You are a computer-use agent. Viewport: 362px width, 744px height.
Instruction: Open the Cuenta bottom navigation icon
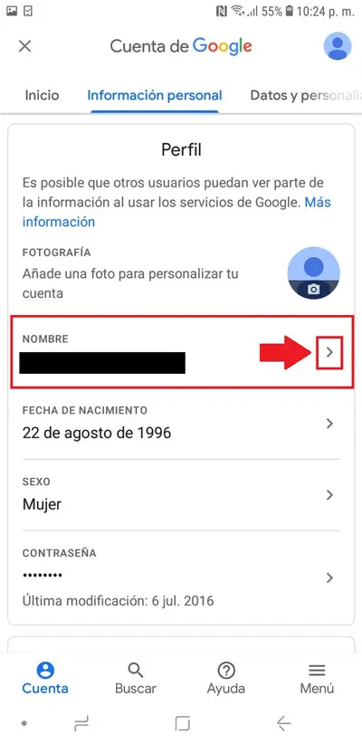pyautogui.click(x=45, y=671)
